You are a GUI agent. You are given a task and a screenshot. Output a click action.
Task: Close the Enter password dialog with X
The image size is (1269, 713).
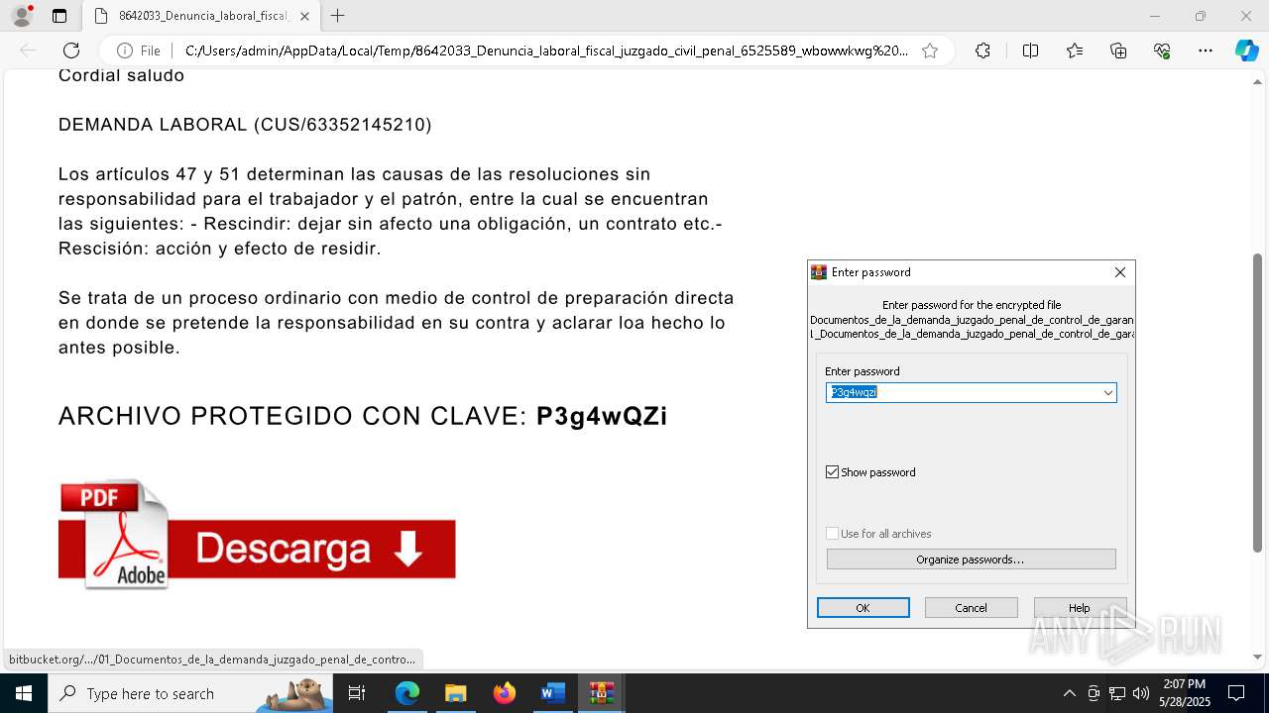1120,272
